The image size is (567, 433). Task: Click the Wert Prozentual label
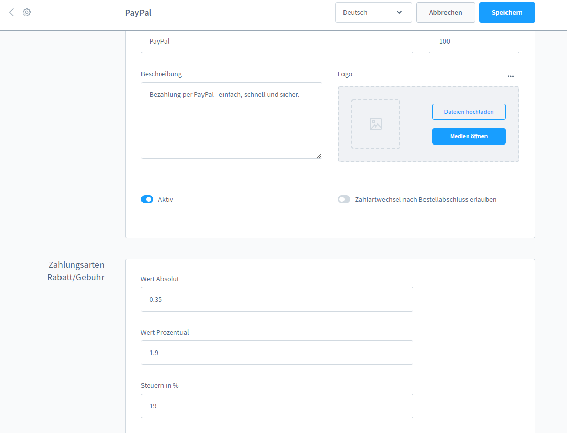point(165,332)
